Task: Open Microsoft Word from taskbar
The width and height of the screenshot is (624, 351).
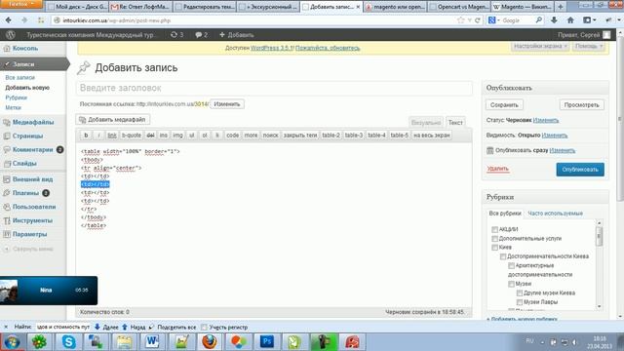Action: point(152,342)
